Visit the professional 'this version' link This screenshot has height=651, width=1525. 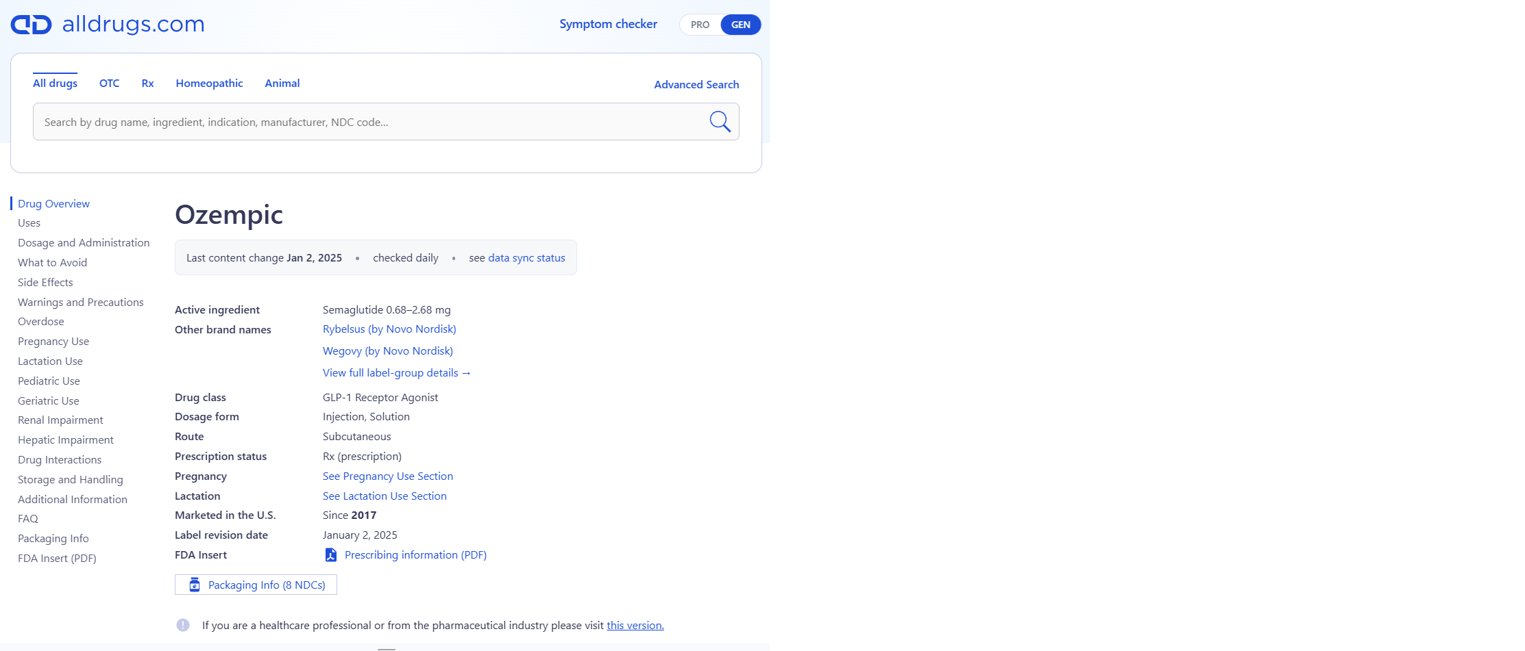tap(635, 626)
